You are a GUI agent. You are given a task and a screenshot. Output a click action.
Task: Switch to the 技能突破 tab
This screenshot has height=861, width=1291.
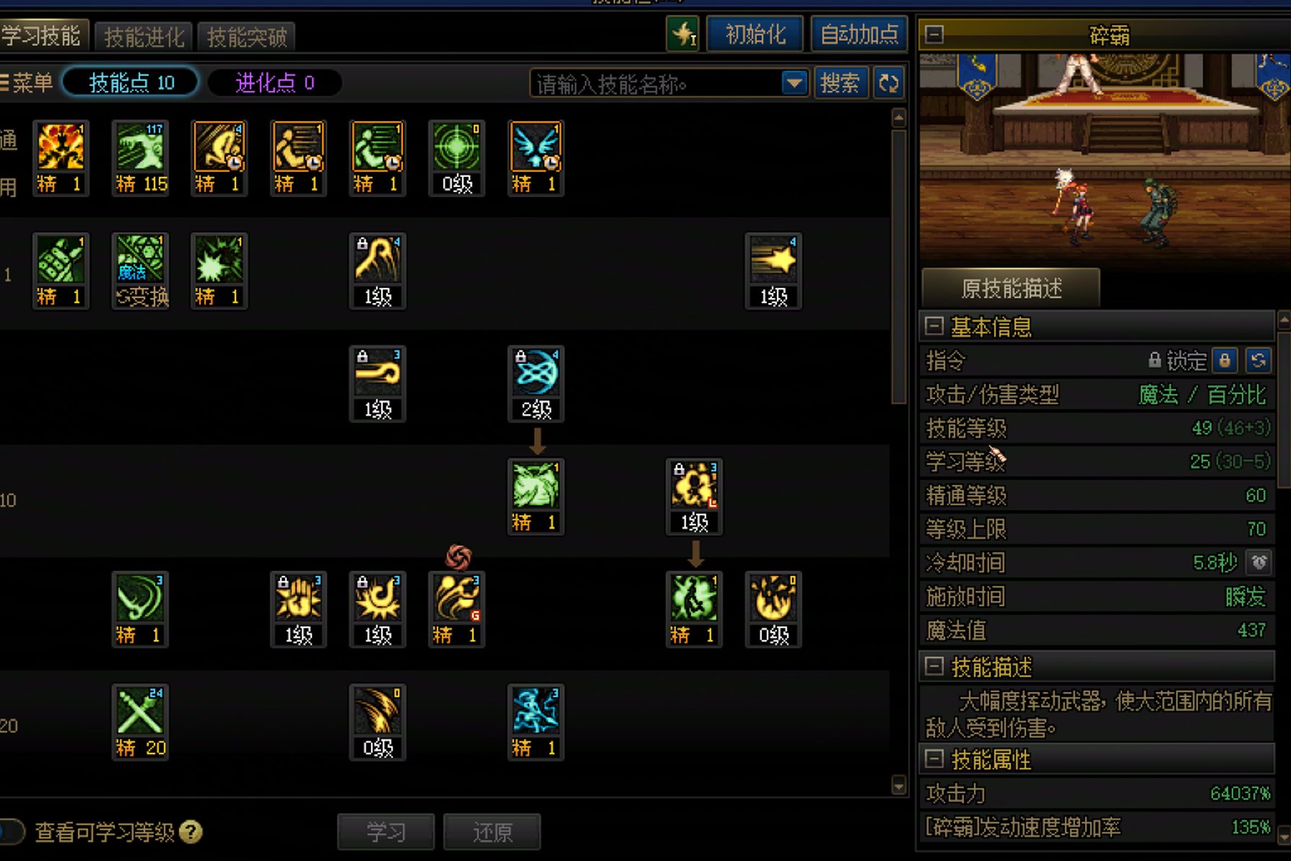pos(247,36)
